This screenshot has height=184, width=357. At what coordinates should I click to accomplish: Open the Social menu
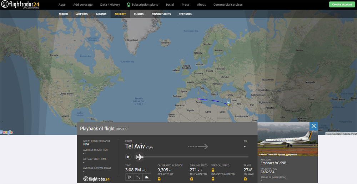170,5
